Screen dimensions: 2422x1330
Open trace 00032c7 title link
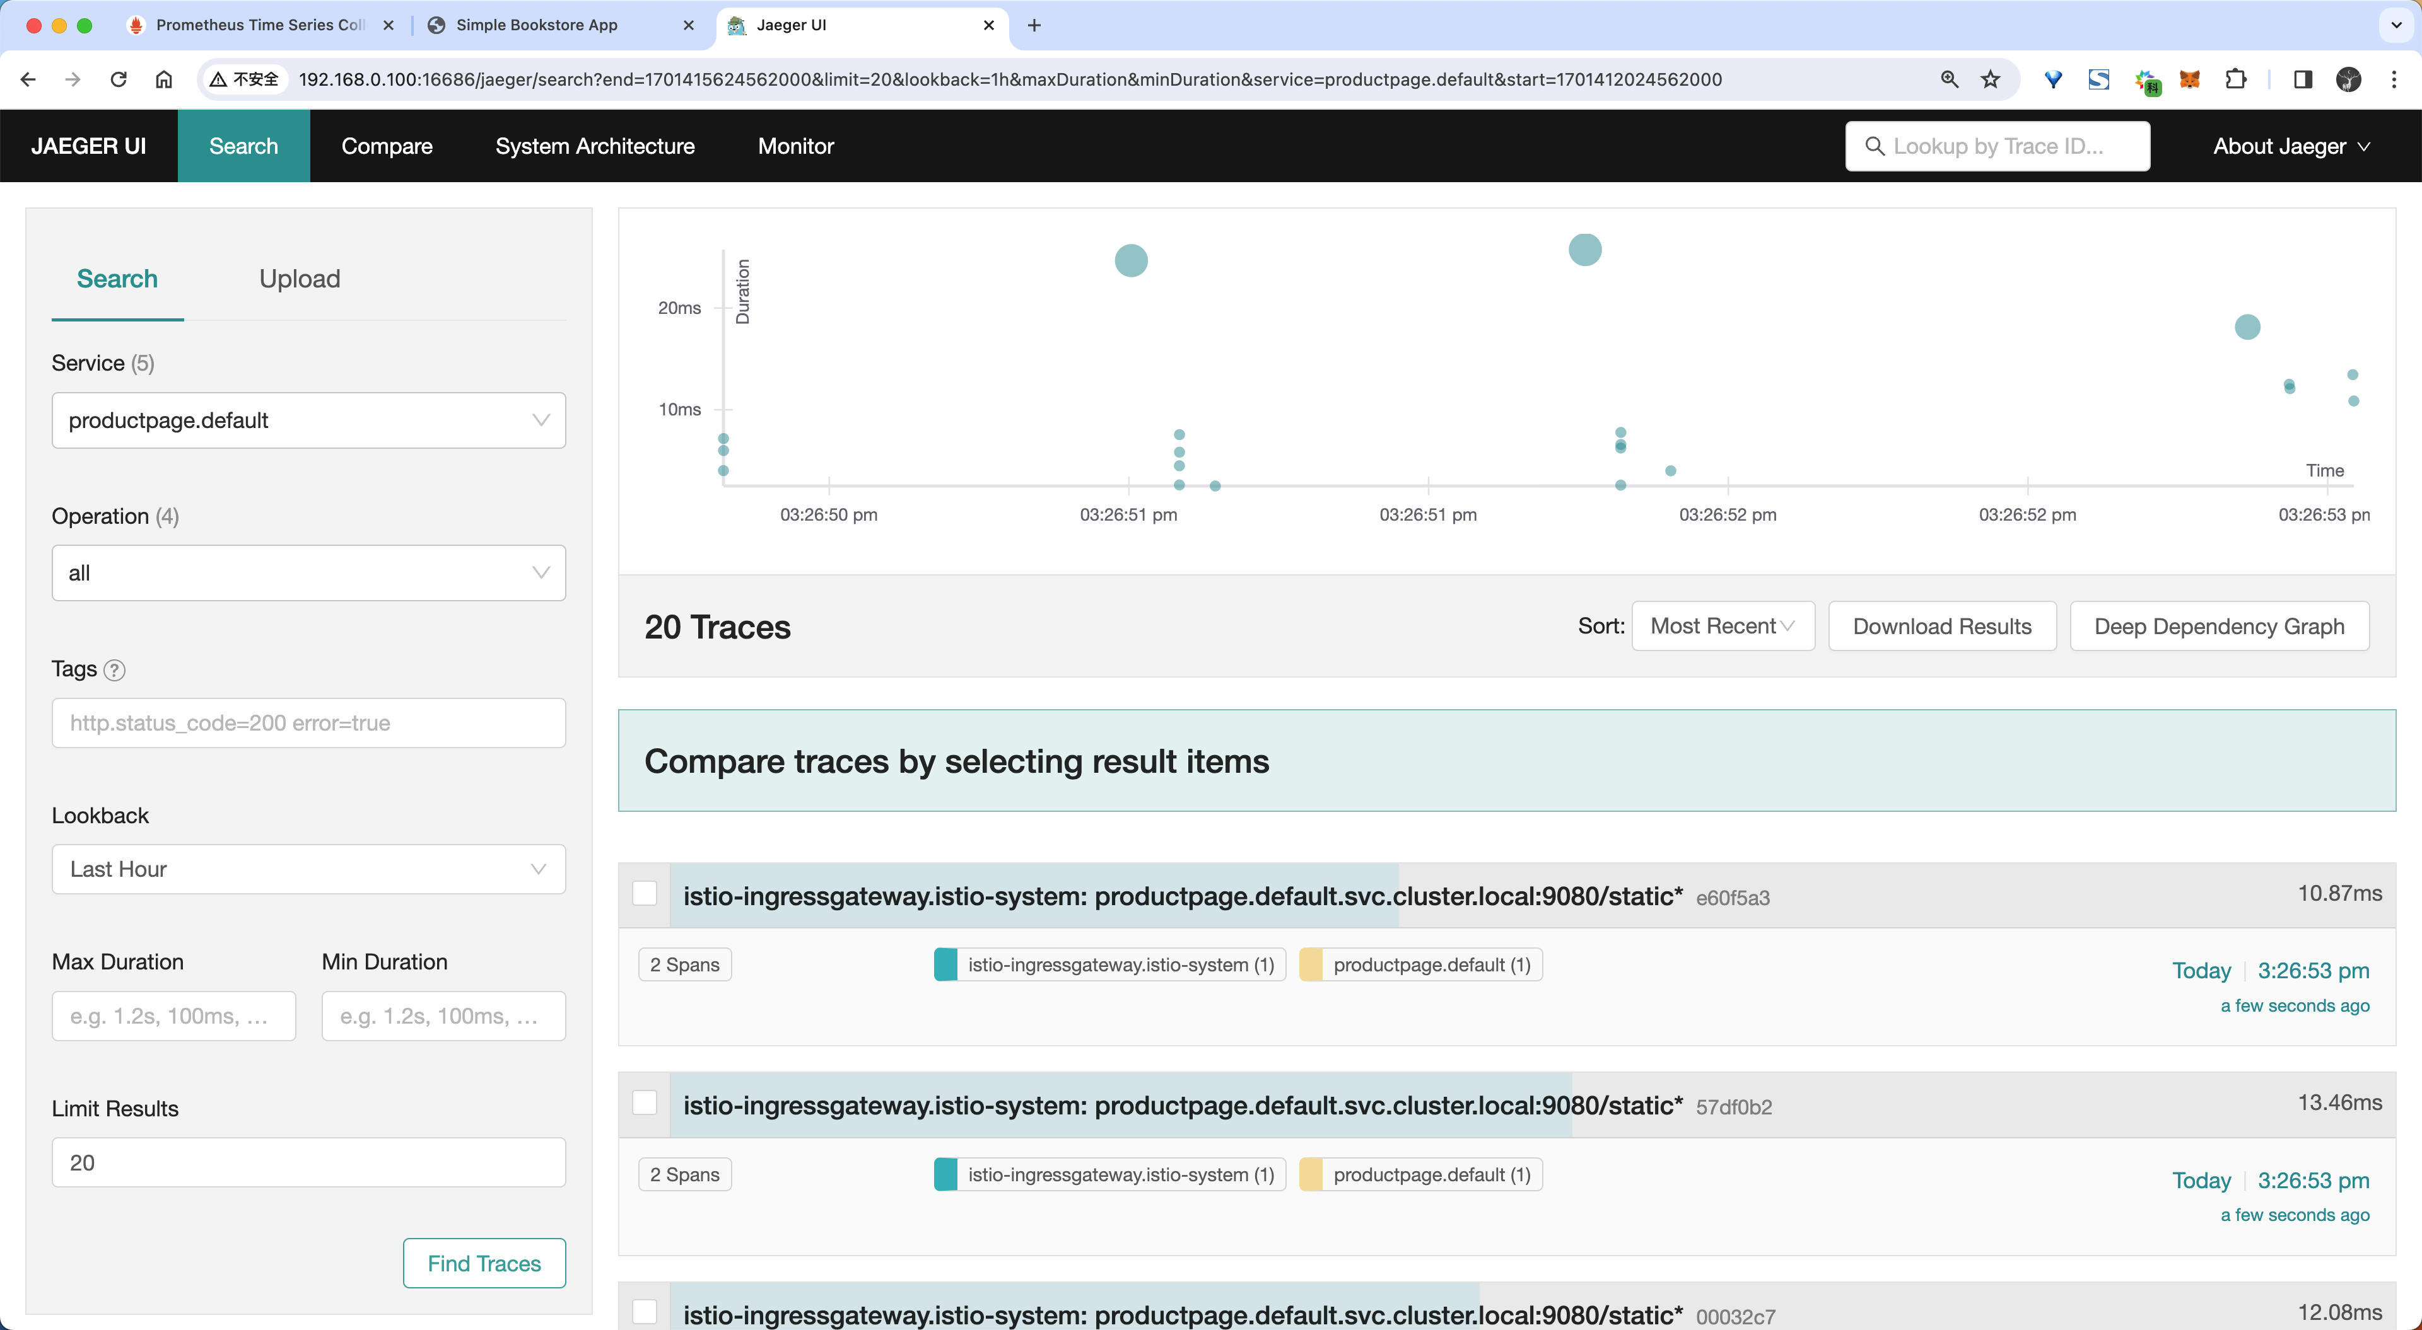coord(1183,1315)
